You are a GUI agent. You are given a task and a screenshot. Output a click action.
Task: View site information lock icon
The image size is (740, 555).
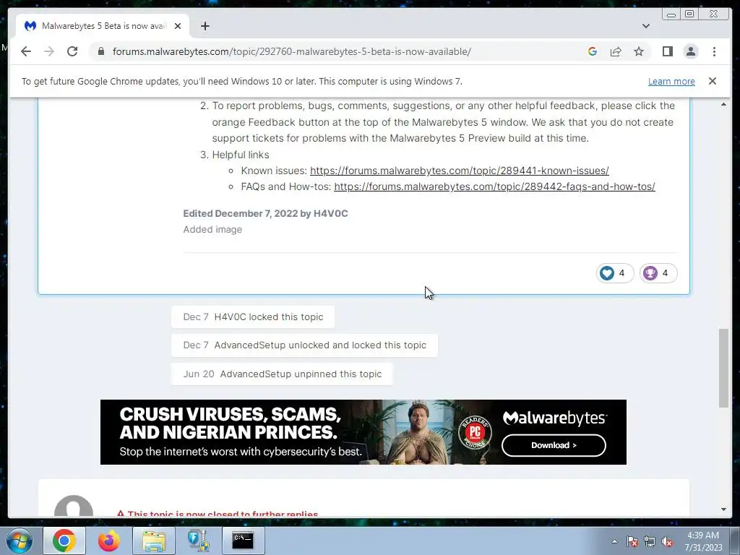pyautogui.click(x=101, y=51)
